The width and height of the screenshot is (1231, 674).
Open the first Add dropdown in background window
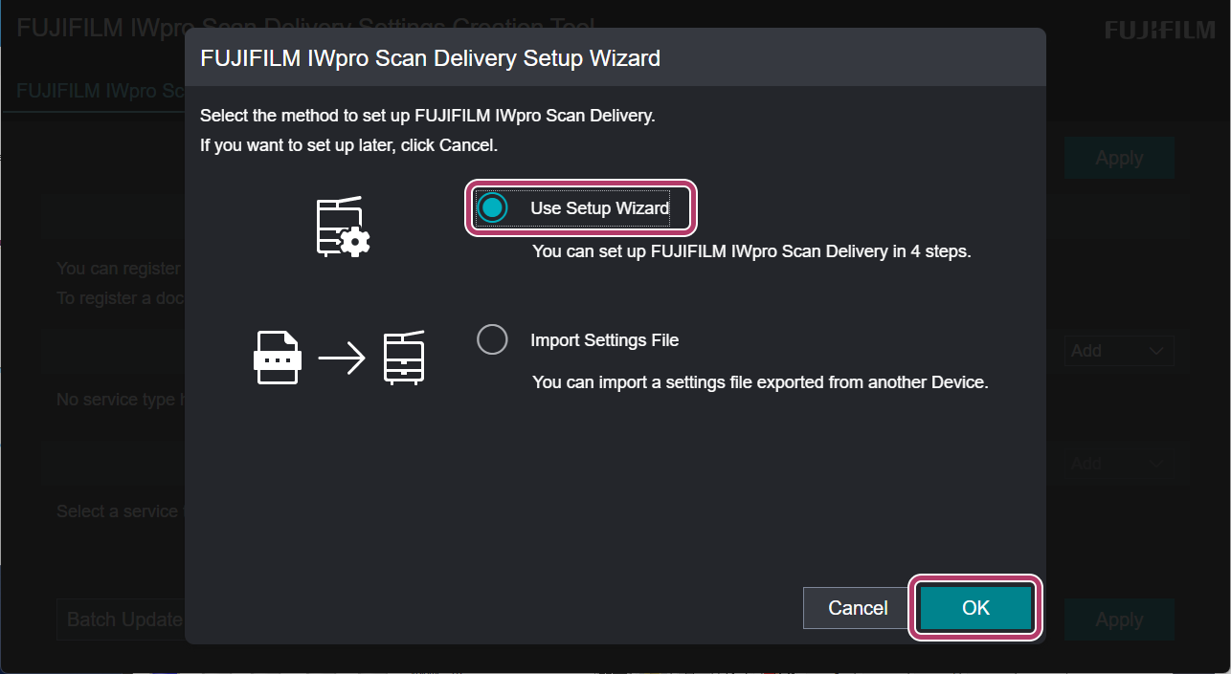(x=1119, y=351)
